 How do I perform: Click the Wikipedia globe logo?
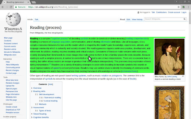click(13, 19)
